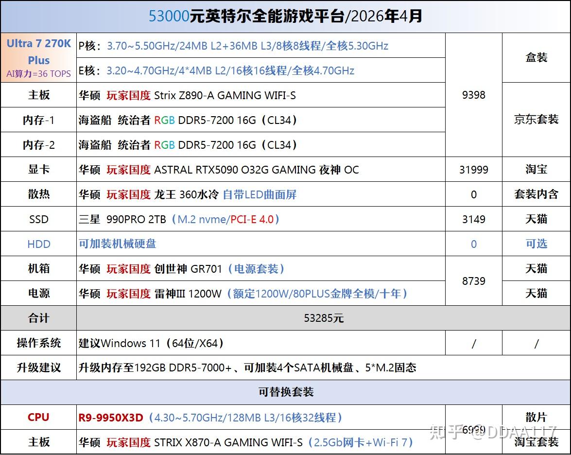Click the 建议Windows 11 operating system cell
571x455 pixels.
click(x=261, y=343)
